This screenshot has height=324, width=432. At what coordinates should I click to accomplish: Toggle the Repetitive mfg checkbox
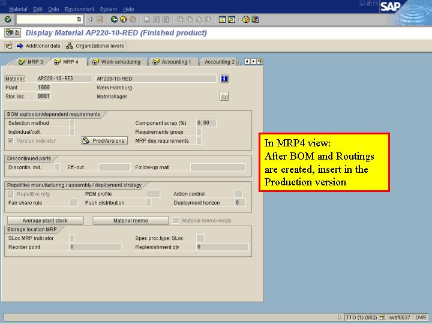pos(10,194)
